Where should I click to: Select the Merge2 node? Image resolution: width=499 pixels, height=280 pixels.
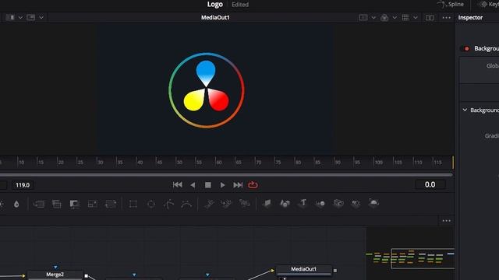pyautogui.click(x=55, y=275)
